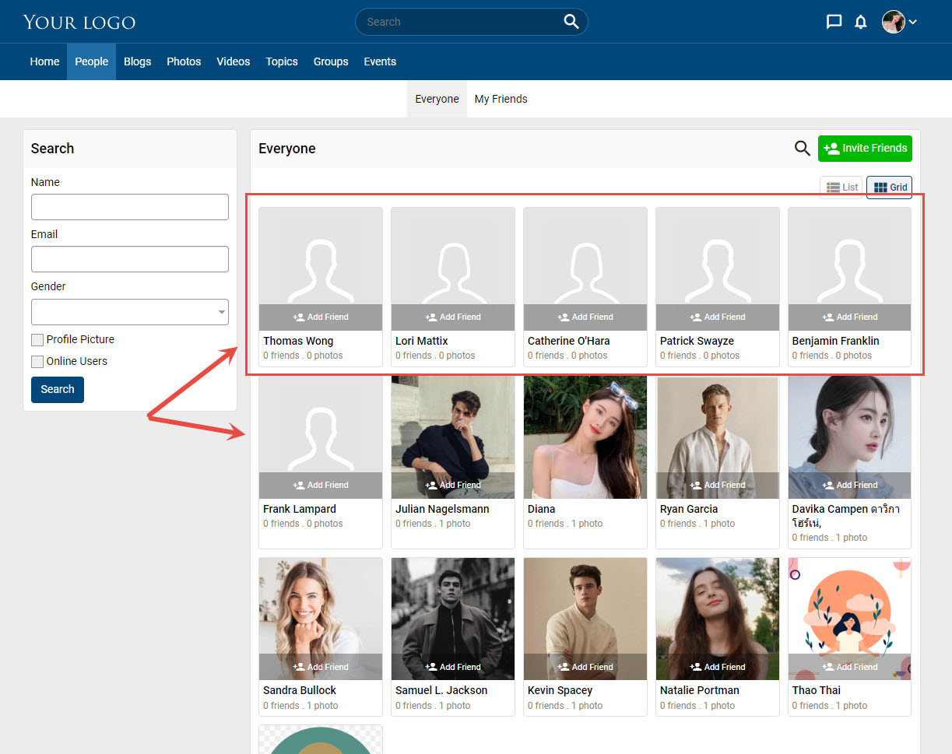Open the Groups section
The width and height of the screenshot is (952, 754).
click(x=331, y=61)
